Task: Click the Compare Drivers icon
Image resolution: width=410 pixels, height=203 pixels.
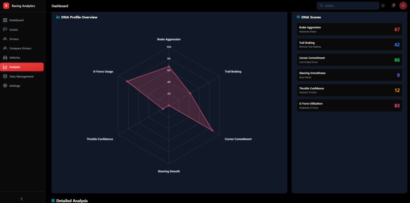Action: [5, 48]
